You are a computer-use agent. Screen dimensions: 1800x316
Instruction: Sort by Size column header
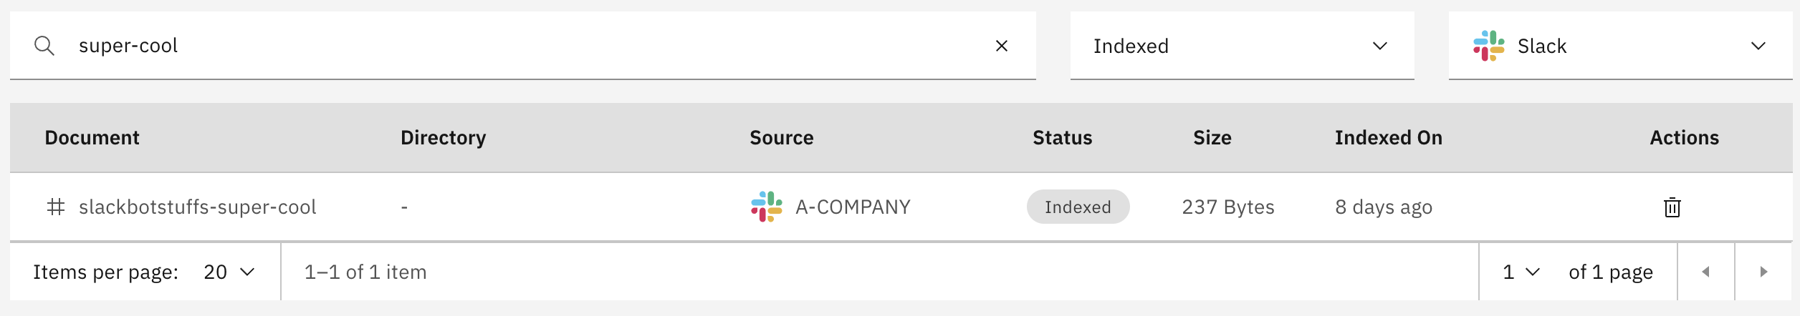coord(1212,138)
